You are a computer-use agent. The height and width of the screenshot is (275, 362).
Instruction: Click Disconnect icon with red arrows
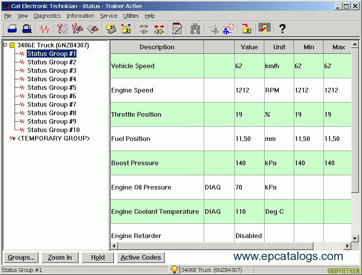pyautogui.click(x=159, y=29)
